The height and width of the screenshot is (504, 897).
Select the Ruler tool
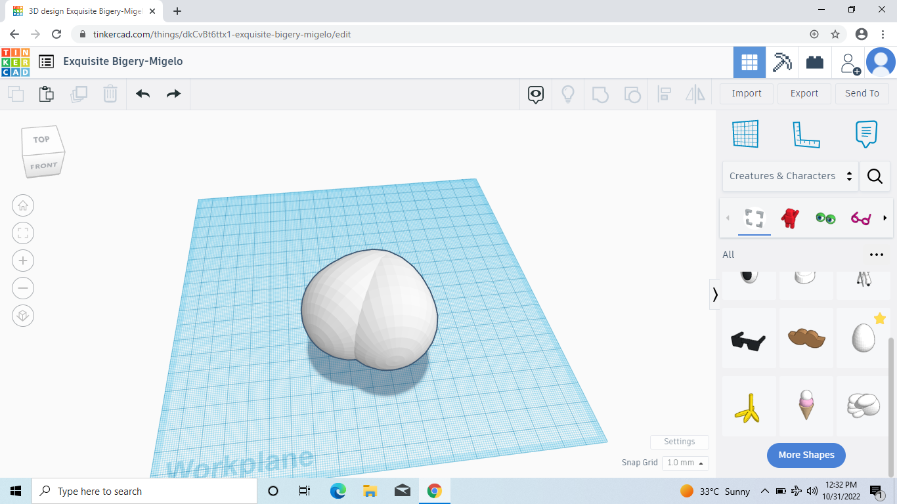(x=806, y=134)
